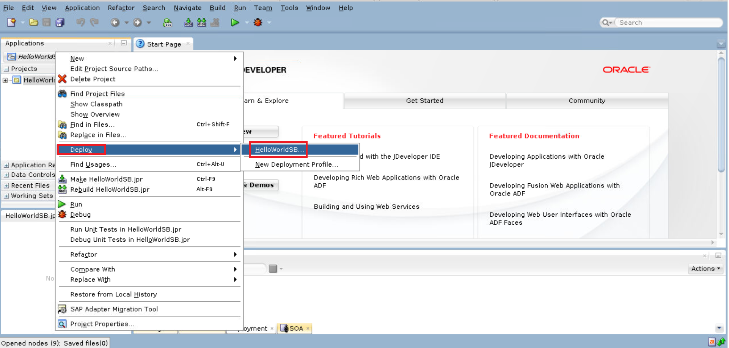Click the New gallery toolbar icon

[x=11, y=22]
